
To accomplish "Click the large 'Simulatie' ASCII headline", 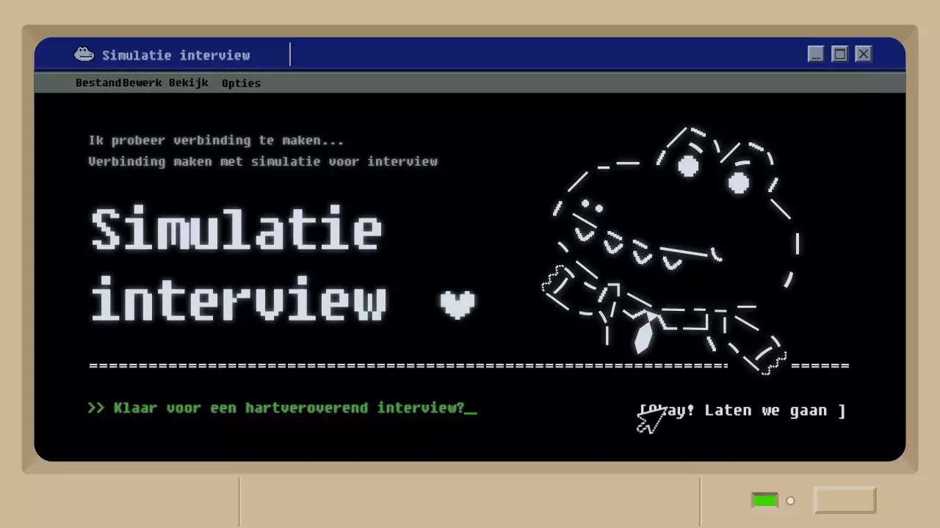I will pos(235,229).
